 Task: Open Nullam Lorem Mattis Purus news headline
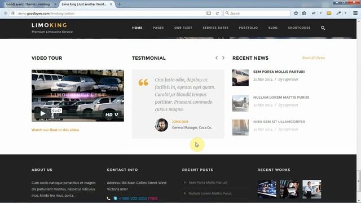281,98
